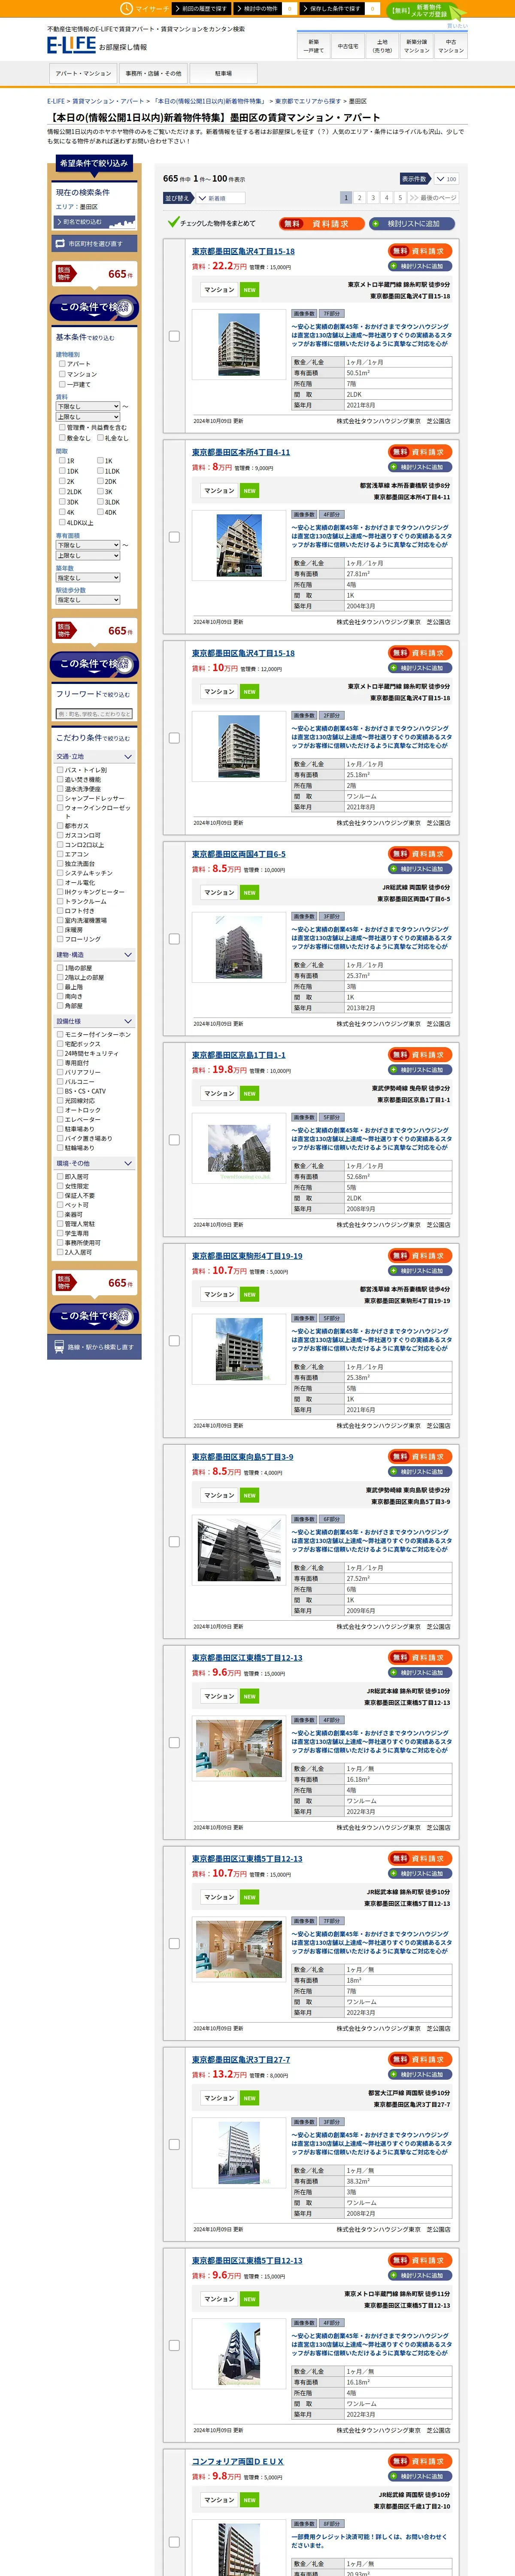Collapse 設備仕様 section chevron
The width and height of the screenshot is (515, 2576).
(x=128, y=1022)
